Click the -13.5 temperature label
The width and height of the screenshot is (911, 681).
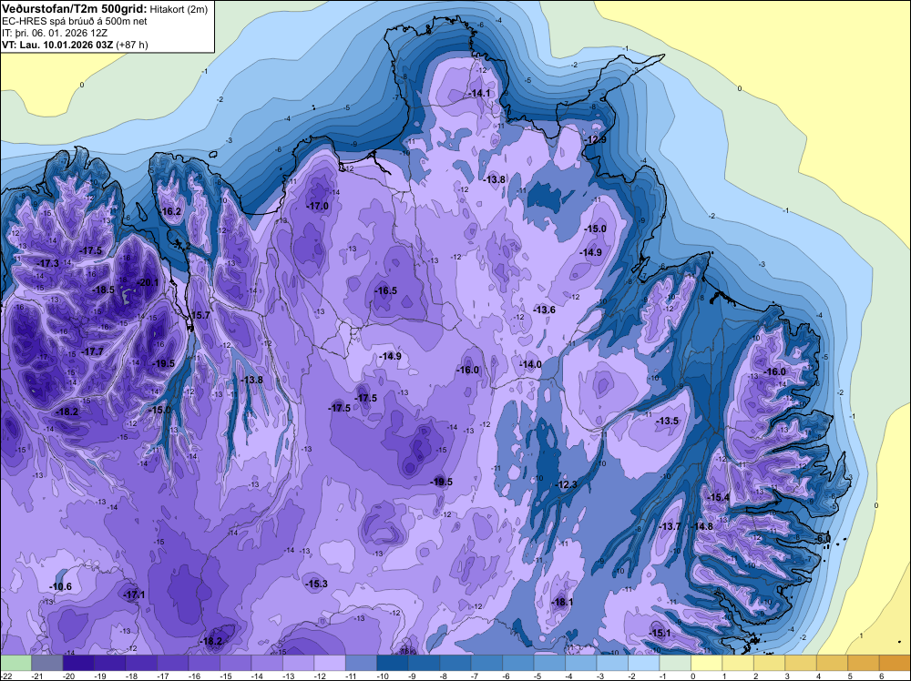pos(667,421)
